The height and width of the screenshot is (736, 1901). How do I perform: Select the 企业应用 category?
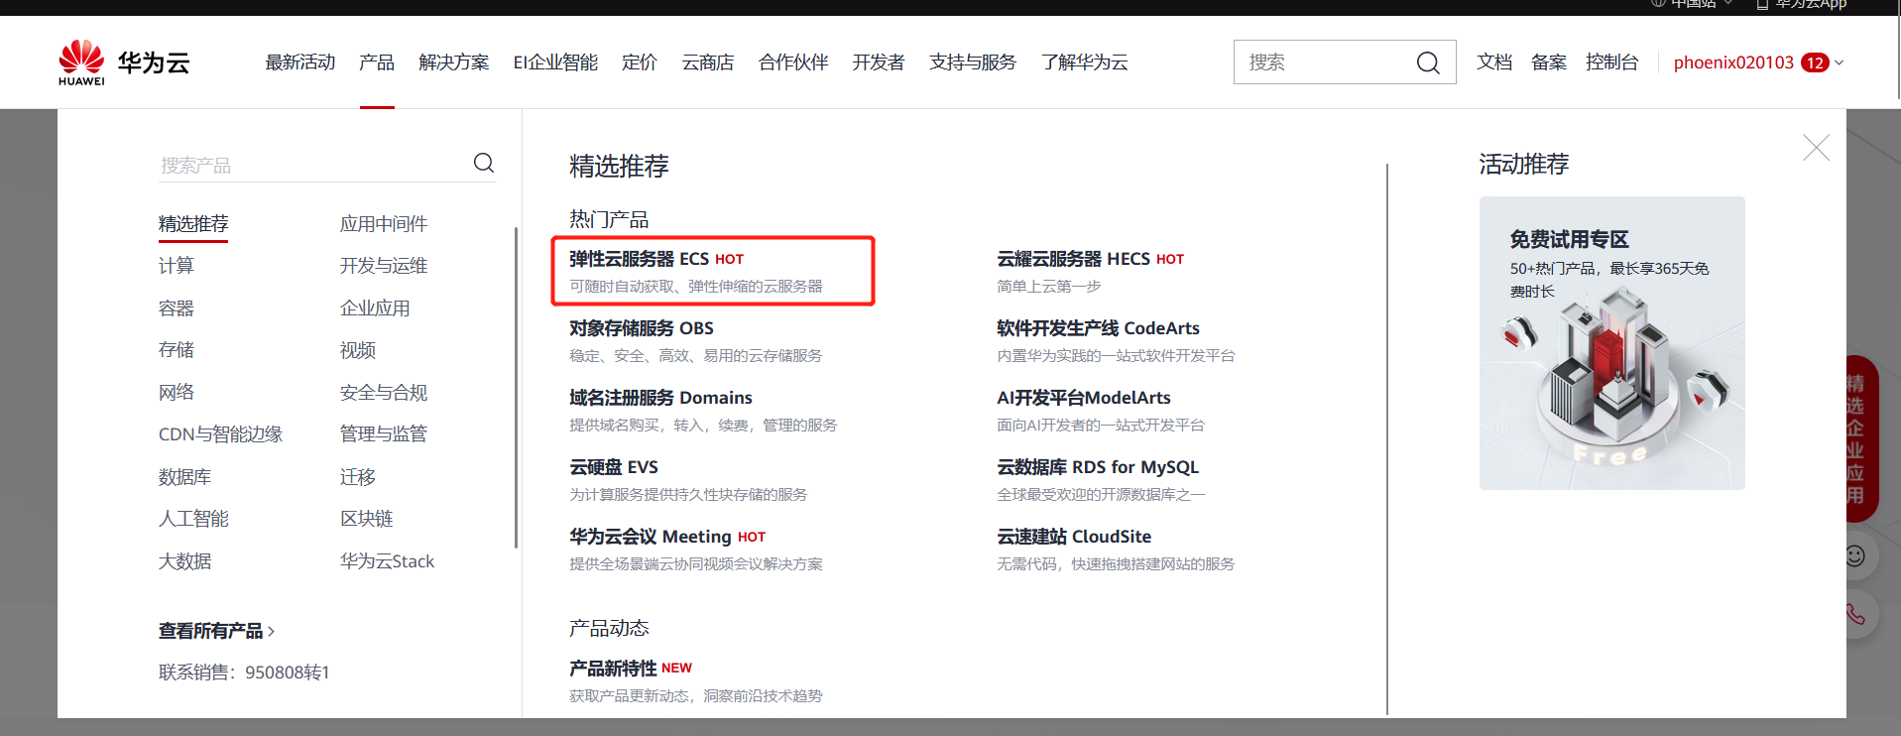[375, 308]
